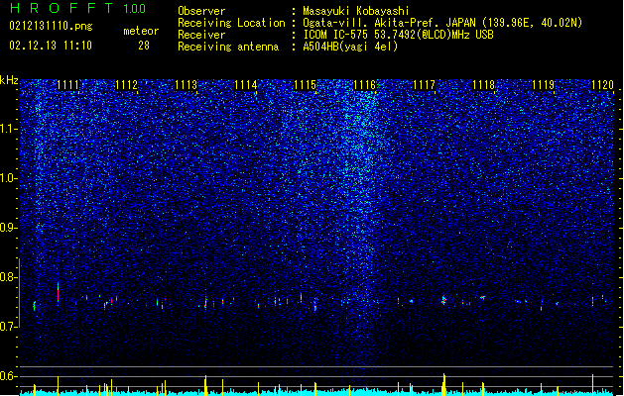Click the 0.9 kHz frequency tick label
624x396 pixels.
(9, 228)
